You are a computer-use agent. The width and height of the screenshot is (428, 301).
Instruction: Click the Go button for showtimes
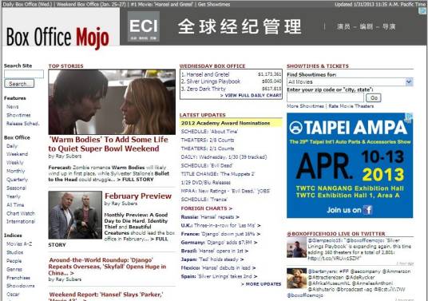click(x=374, y=97)
